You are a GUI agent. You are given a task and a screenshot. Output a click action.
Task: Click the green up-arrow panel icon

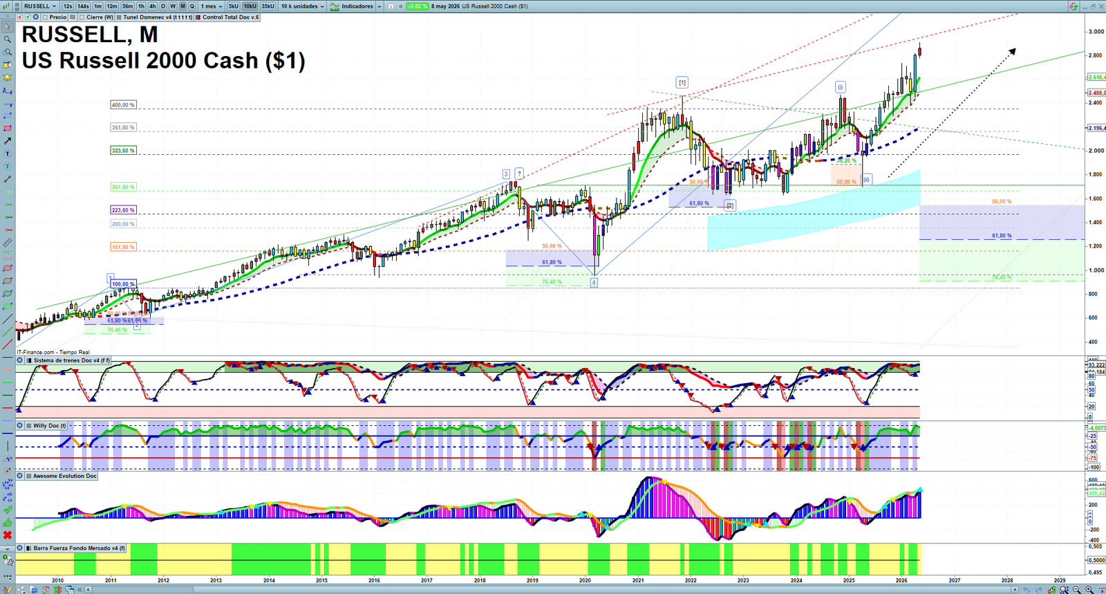tap(28, 17)
